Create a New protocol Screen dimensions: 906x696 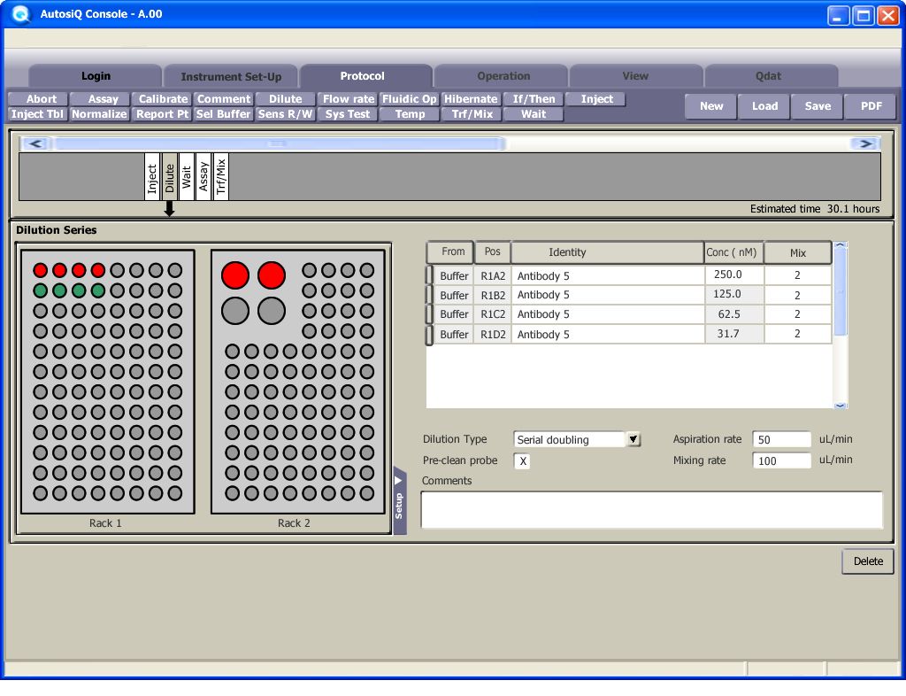[711, 106]
